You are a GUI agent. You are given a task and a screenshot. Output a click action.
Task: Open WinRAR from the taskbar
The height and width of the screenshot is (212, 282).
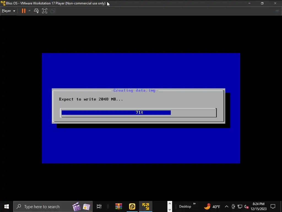(x=119, y=206)
